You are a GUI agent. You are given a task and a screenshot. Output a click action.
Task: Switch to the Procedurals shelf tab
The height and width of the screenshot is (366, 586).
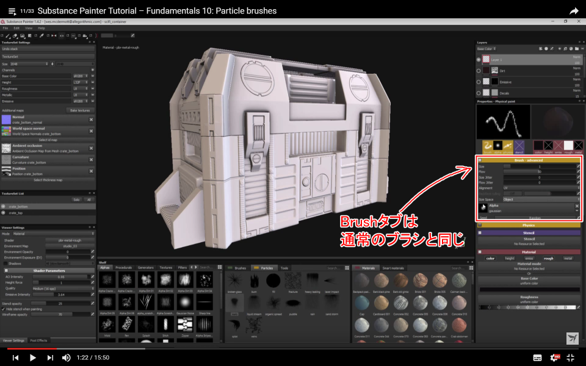pyautogui.click(x=124, y=268)
